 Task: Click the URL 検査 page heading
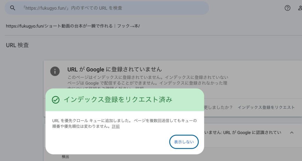(17, 45)
